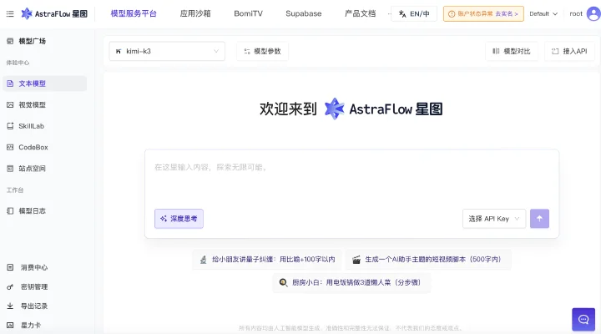Open 模型日志 in the sidebar

click(x=32, y=211)
